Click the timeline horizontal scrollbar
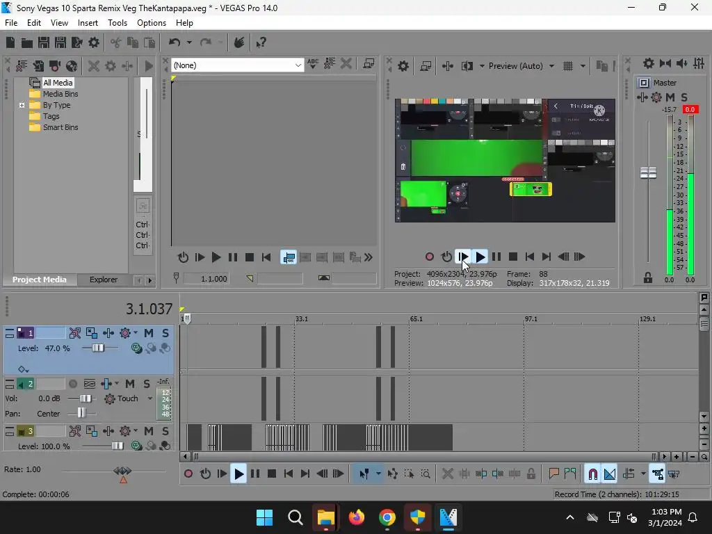 point(424,457)
